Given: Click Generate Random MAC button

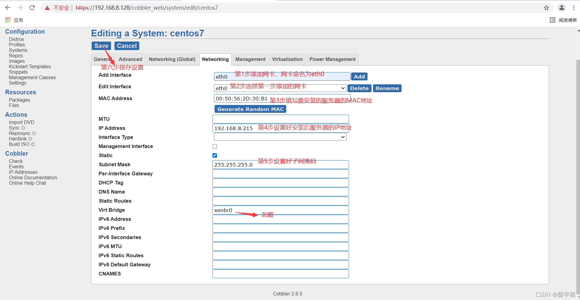Looking at the screenshot, I should coord(250,109).
